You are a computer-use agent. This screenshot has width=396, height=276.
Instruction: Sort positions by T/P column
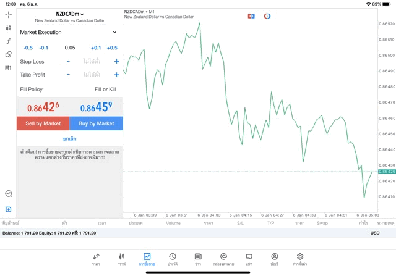(271, 223)
